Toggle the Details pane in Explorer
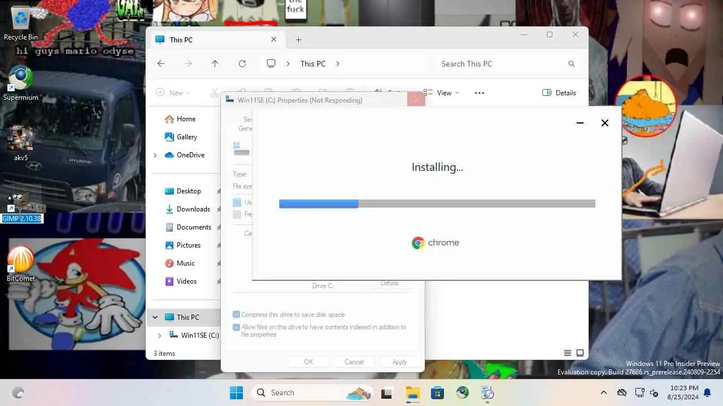Screen dimensions: 723x406 click(559, 93)
